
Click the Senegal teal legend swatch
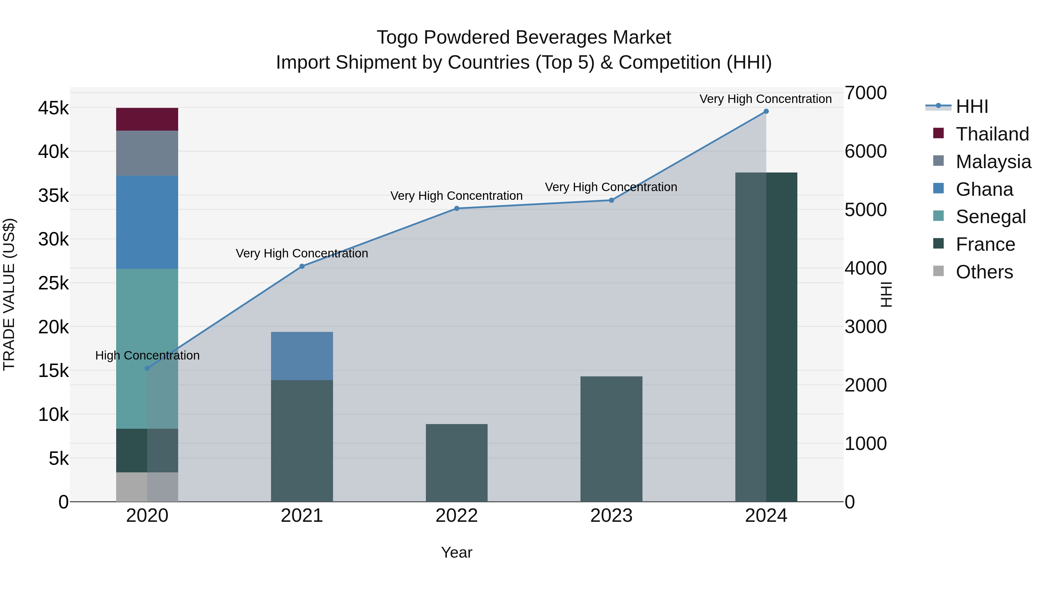tap(938, 216)
